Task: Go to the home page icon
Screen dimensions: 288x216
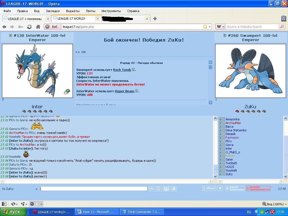Action: [x=38, y=27]
